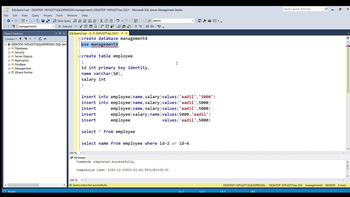The width and height of the screenshot is (350, 197).
Task: Select the PolyBase tree item
Action: point(20,65)
